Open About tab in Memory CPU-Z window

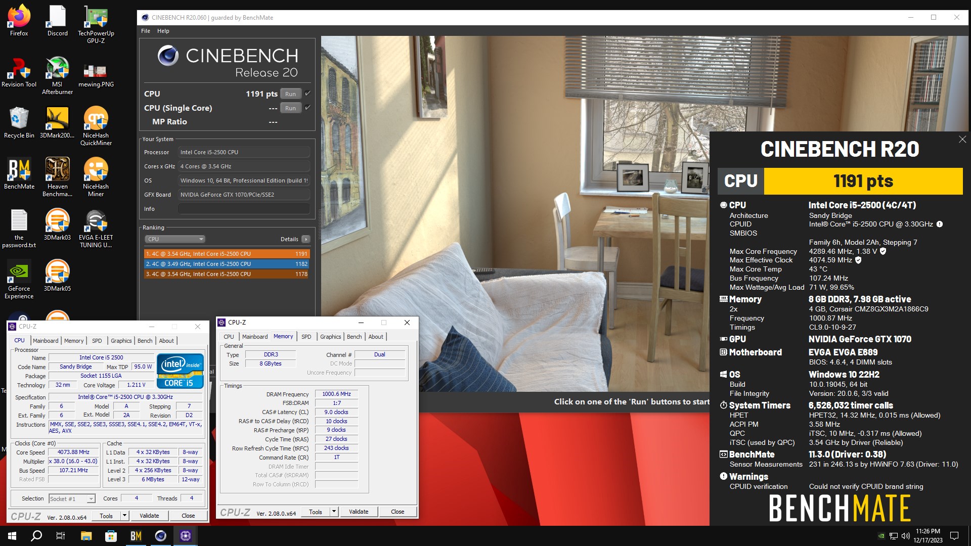(376, 337)
